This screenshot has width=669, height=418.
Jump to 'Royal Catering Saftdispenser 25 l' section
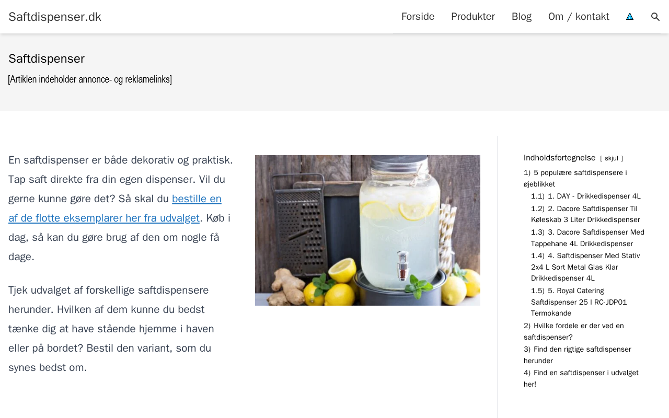tap(579, 302)
